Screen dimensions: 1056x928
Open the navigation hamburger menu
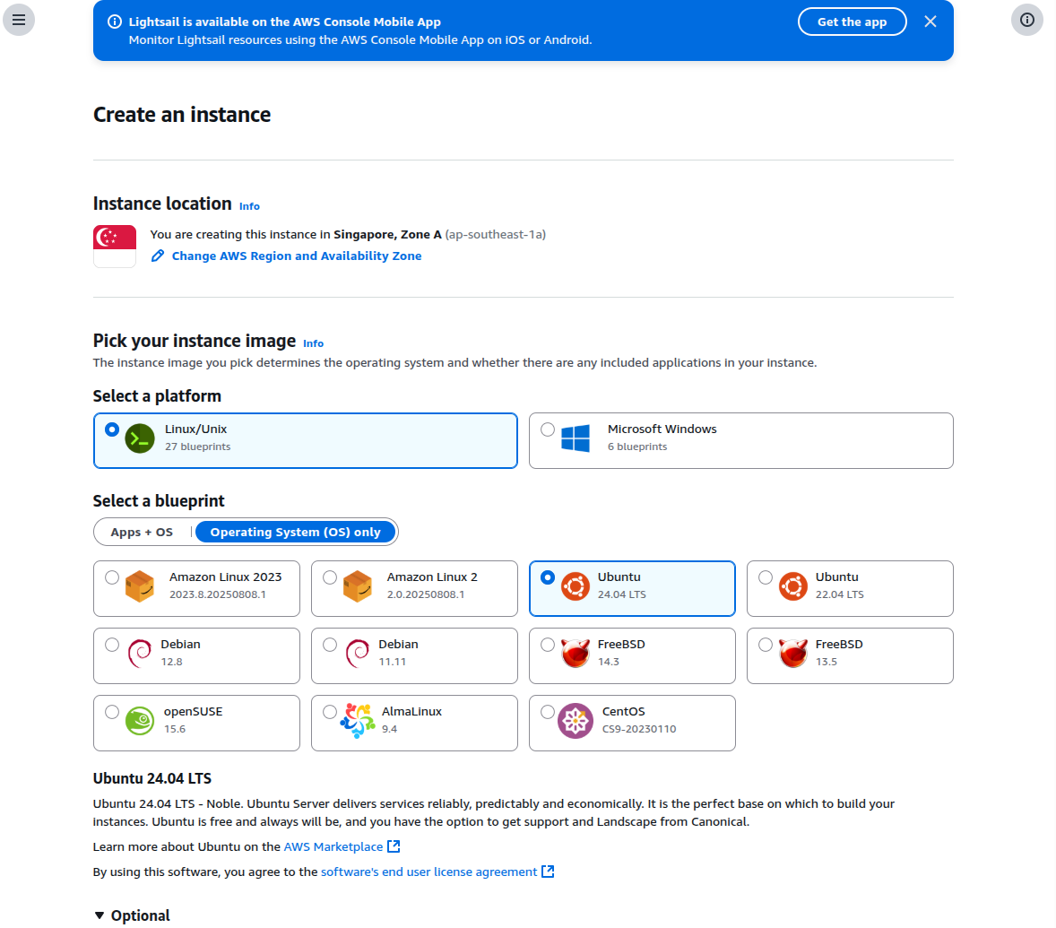click(x=19, y=19)
